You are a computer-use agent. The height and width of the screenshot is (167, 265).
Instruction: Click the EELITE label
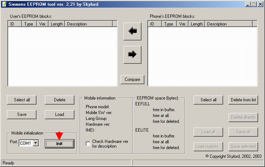142,130
